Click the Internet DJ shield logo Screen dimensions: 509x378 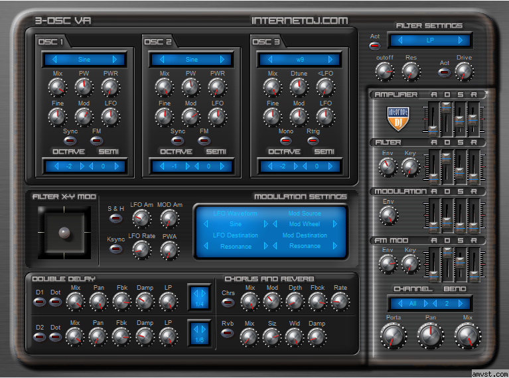click(x=398, y=119)
